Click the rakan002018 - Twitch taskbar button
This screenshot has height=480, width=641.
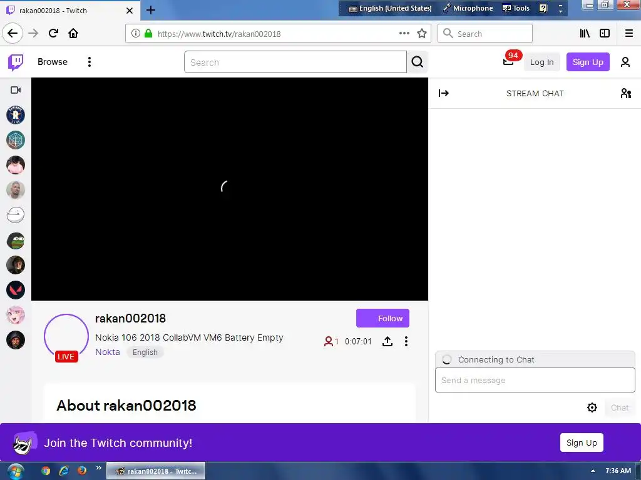tap(156, 471)
